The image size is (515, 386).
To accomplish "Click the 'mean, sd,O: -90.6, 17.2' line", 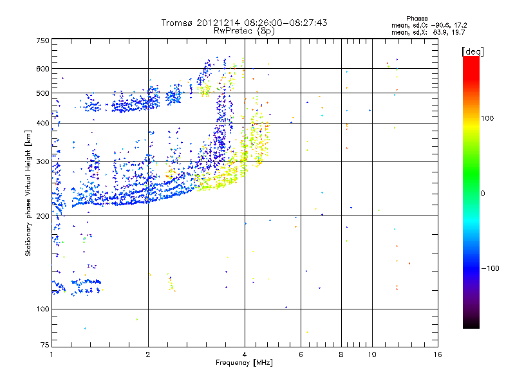I will (x=429, y=25).
